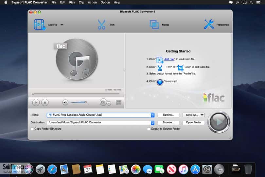Image resolution: width=265 pixels, height=177 pixels.
Task: Open Spotlight search in menu bar
Action: [x=251, y=2]
